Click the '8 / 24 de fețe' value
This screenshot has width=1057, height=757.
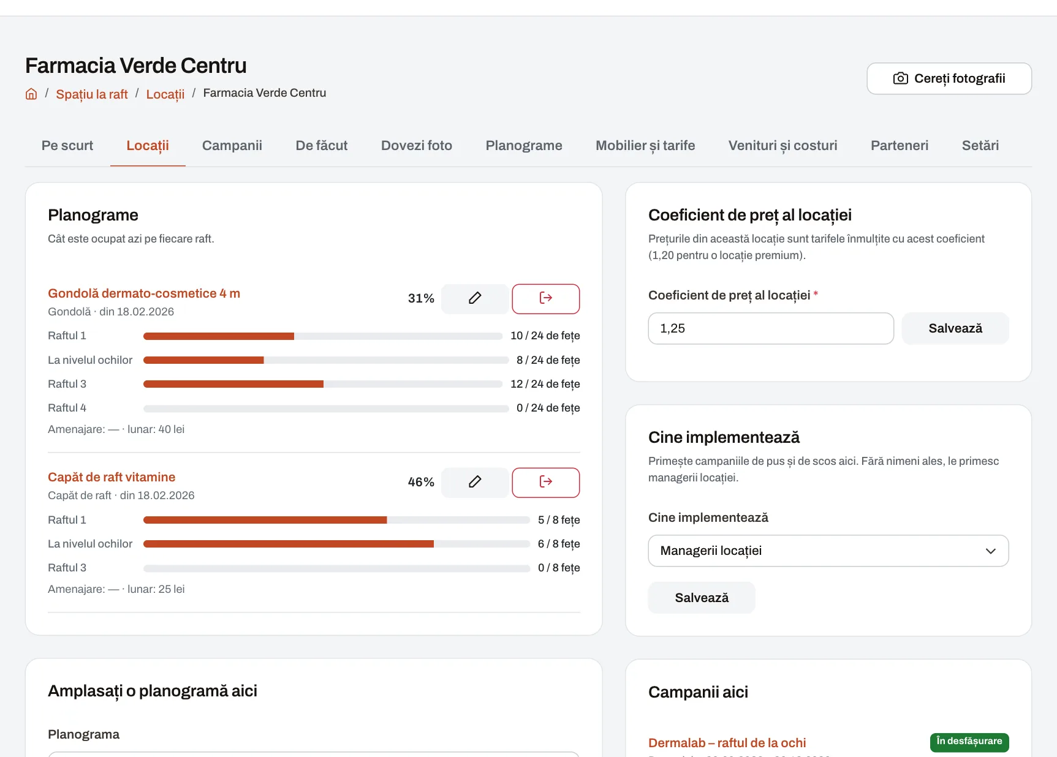(548, 360)
